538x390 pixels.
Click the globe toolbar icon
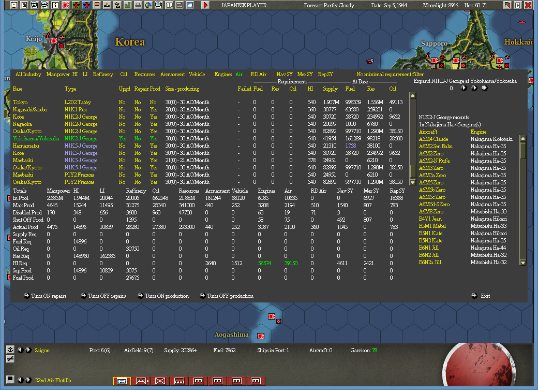(148, 5)
